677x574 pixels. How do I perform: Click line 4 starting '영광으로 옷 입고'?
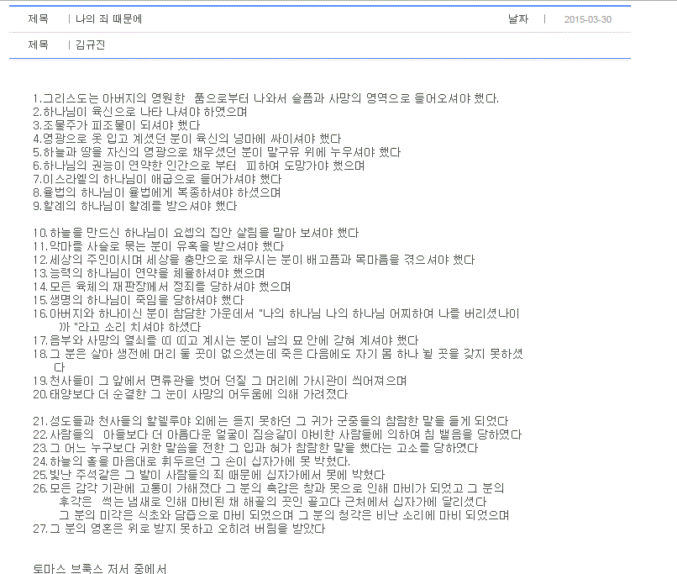pyautogui.click(x=187, y=139)
